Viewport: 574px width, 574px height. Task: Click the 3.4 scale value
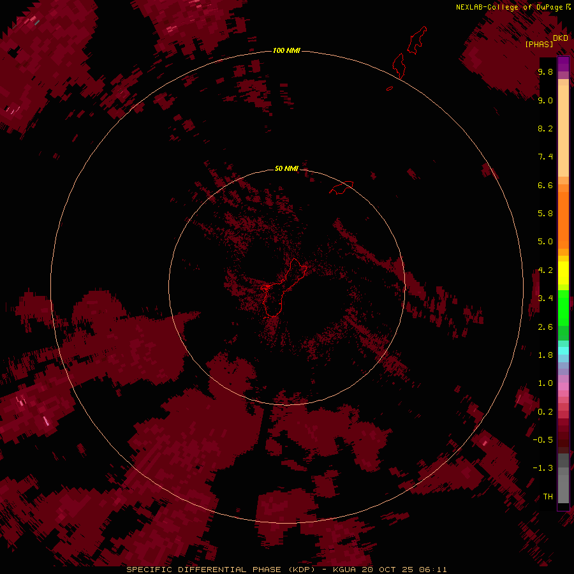point(545,298)
